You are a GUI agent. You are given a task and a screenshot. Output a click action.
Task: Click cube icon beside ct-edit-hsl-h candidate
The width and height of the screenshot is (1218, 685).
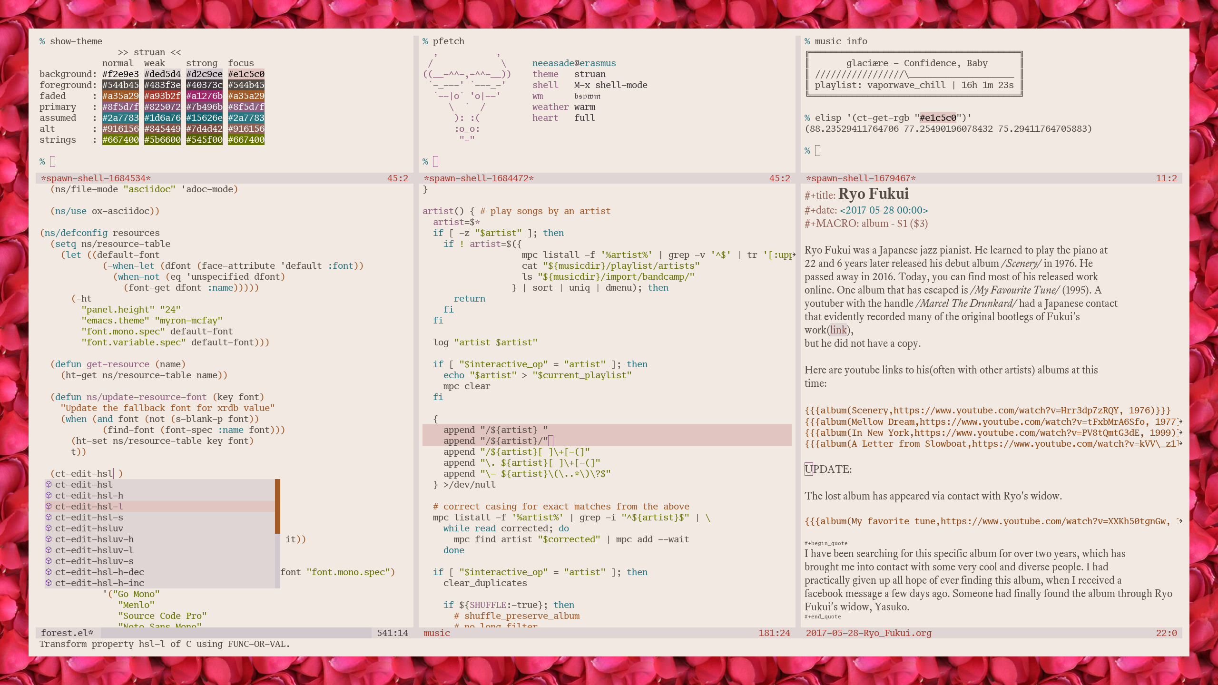tap(49, 495)
